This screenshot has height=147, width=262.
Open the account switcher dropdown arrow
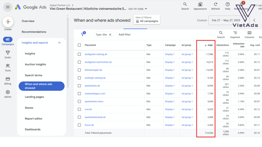click(x=146, y=9)
